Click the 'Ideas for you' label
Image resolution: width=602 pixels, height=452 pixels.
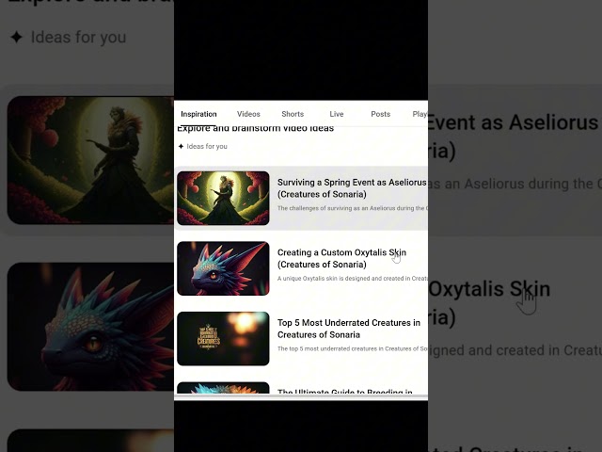pos(207,147)
